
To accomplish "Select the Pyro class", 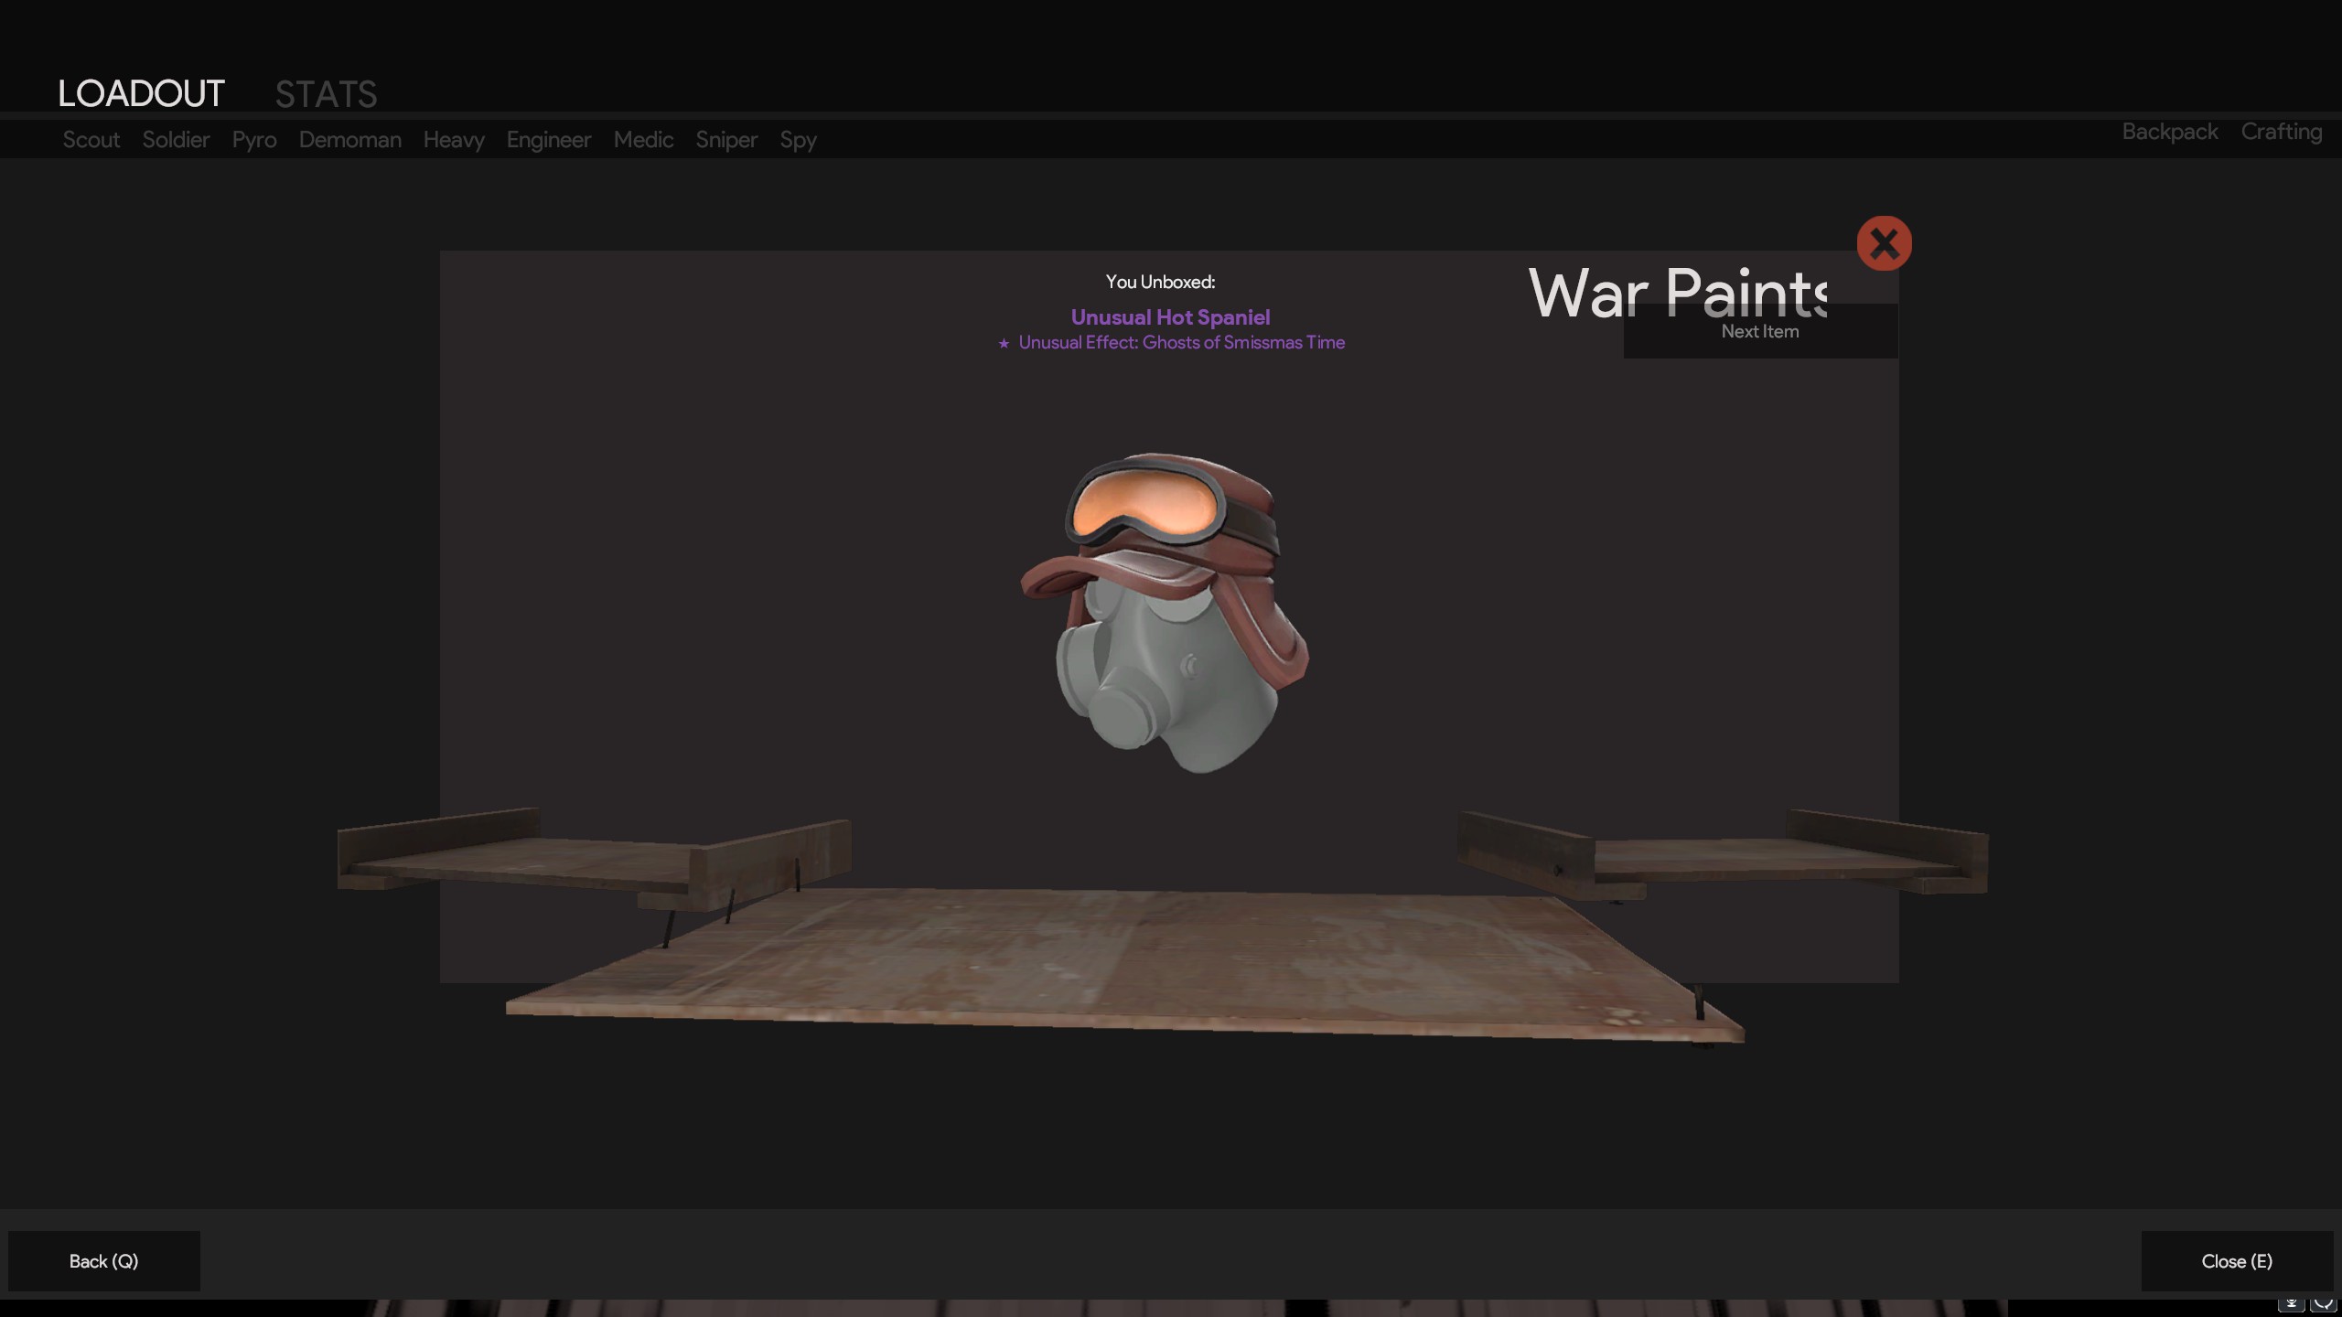I will coord(254,140).
